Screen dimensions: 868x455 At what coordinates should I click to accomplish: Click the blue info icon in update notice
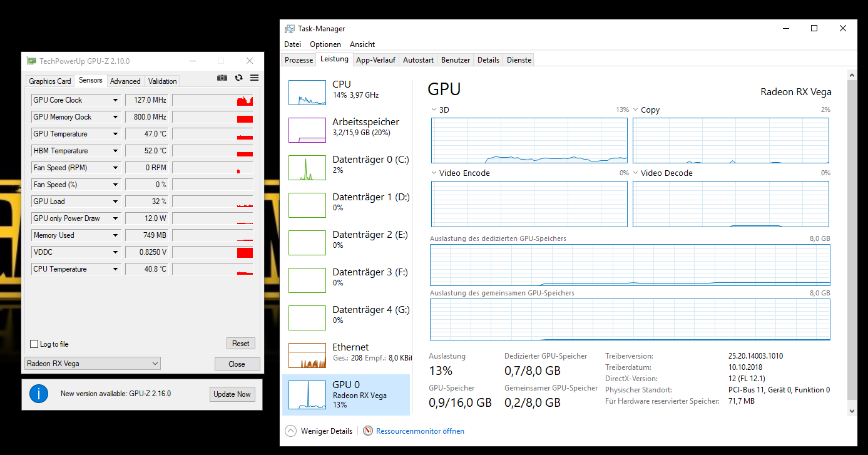39,394
